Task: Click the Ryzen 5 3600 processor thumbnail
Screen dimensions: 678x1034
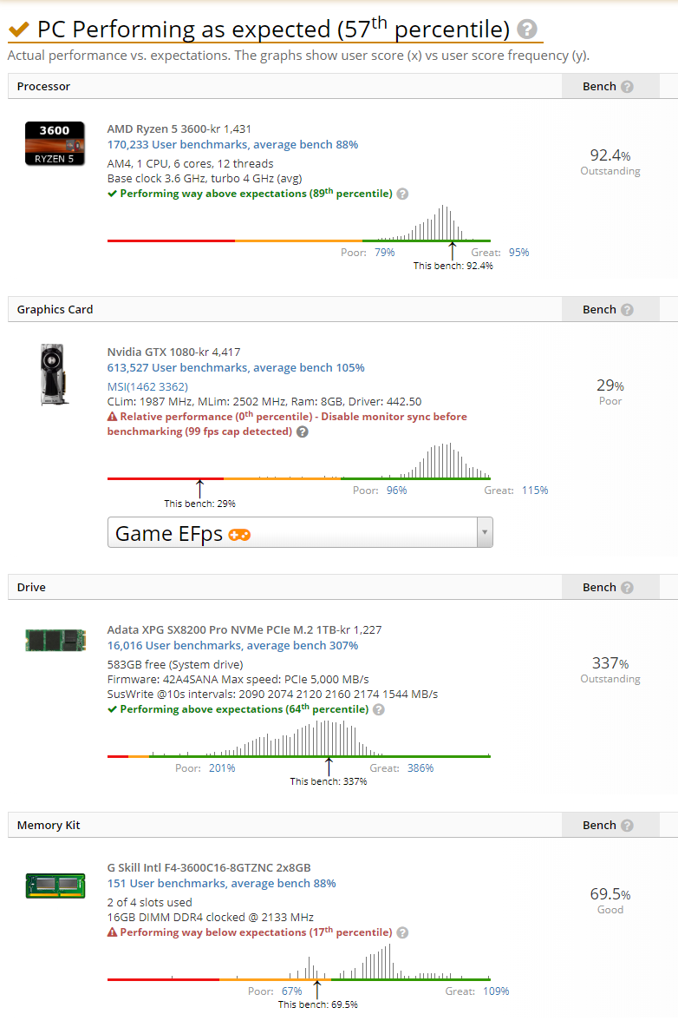Action: (55, 144)
